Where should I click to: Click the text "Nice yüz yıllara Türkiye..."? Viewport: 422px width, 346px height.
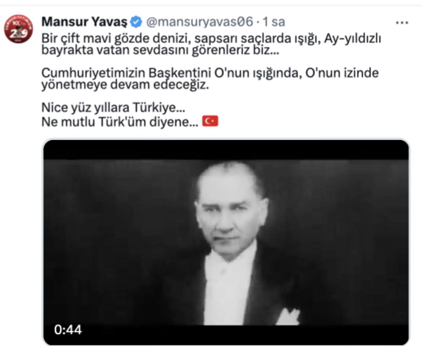pyautogui.click(x=113, y=108)
